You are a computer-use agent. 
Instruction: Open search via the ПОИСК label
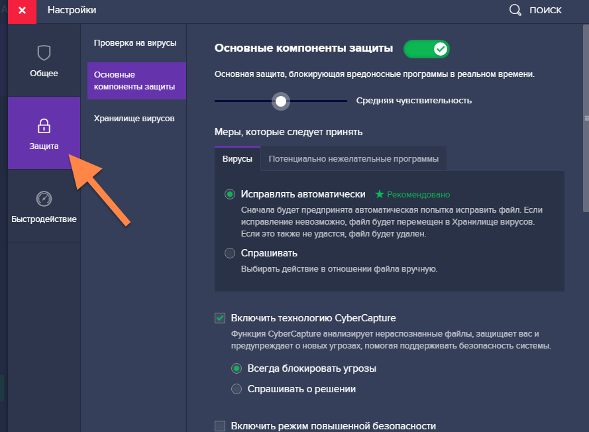point(545,10)
